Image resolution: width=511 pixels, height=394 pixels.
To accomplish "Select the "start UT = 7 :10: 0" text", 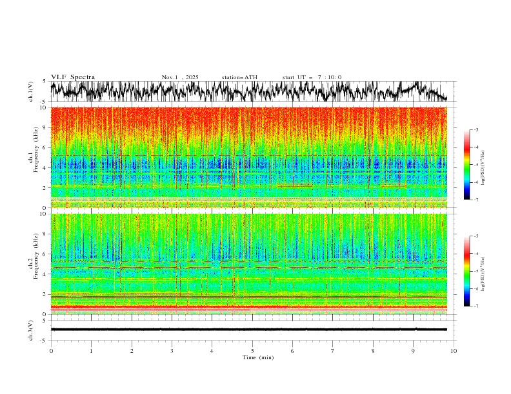I will point(312,77).
